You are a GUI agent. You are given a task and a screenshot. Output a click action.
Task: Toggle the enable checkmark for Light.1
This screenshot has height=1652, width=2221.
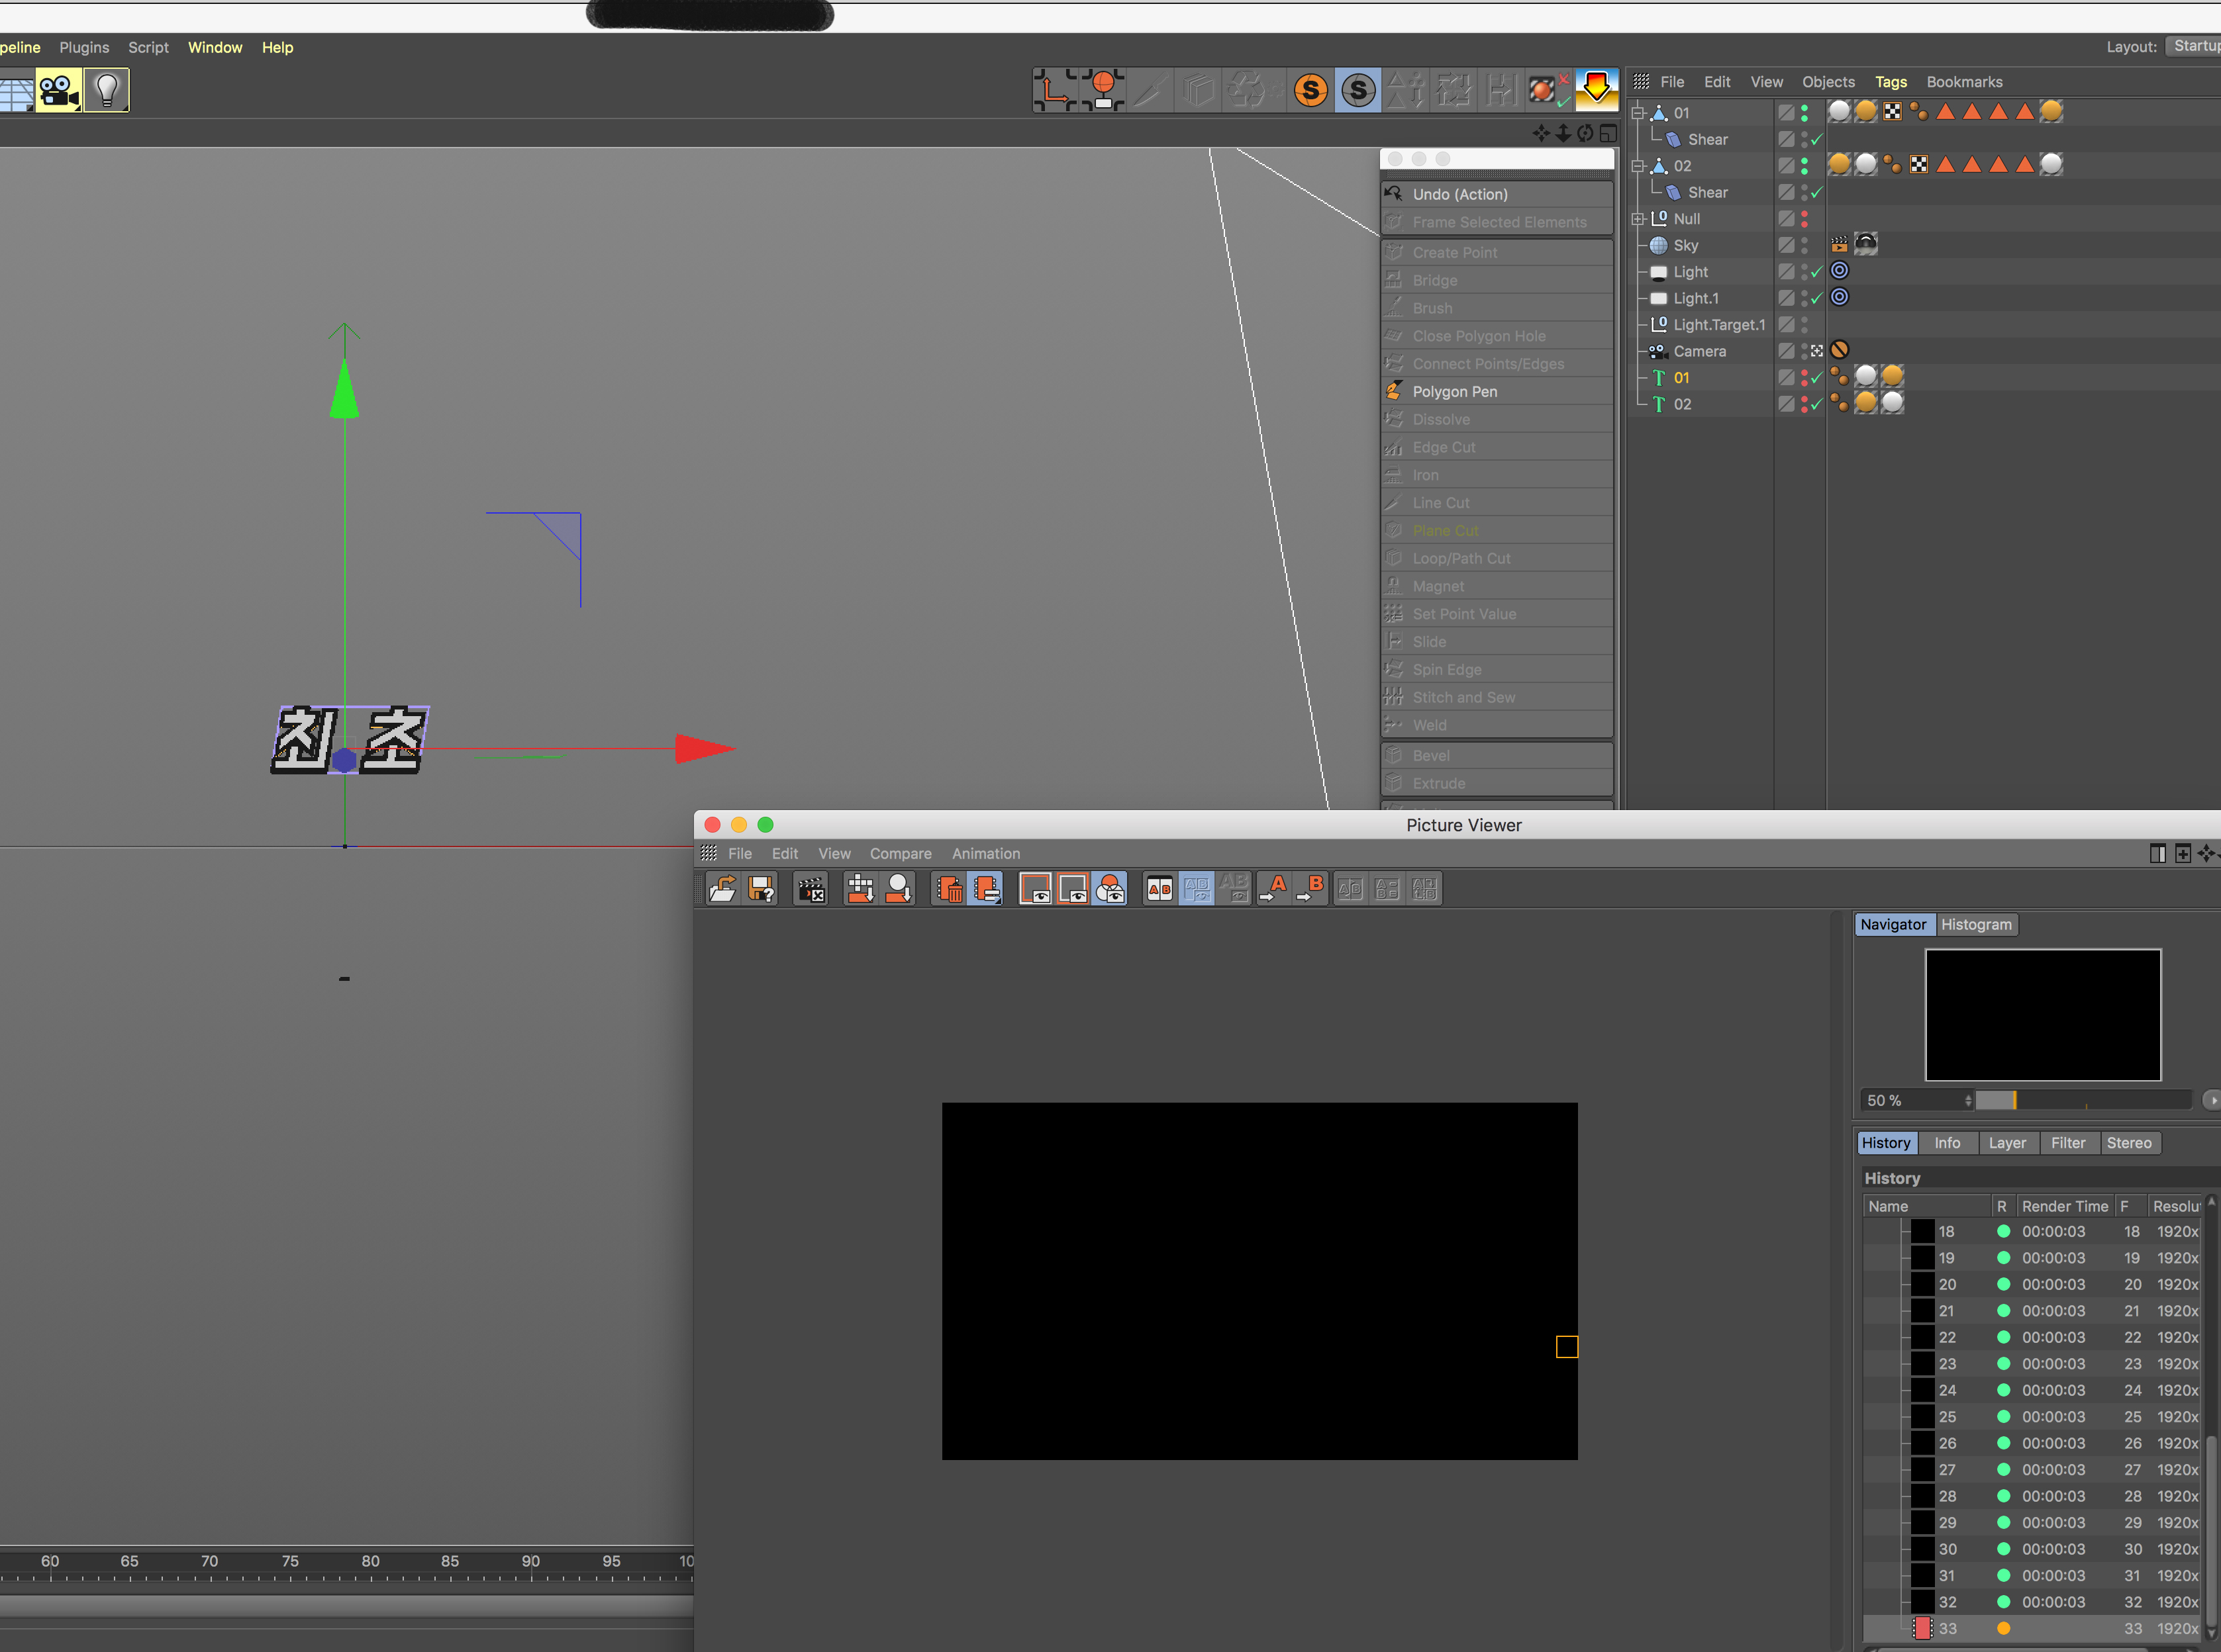(x=1817, y=298)
